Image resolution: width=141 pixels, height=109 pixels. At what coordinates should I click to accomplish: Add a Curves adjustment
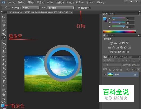119,43
